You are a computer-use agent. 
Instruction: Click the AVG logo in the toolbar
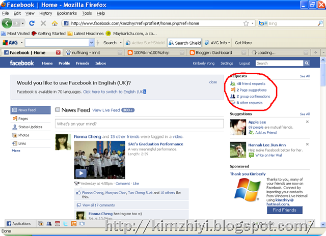(10, 43)
